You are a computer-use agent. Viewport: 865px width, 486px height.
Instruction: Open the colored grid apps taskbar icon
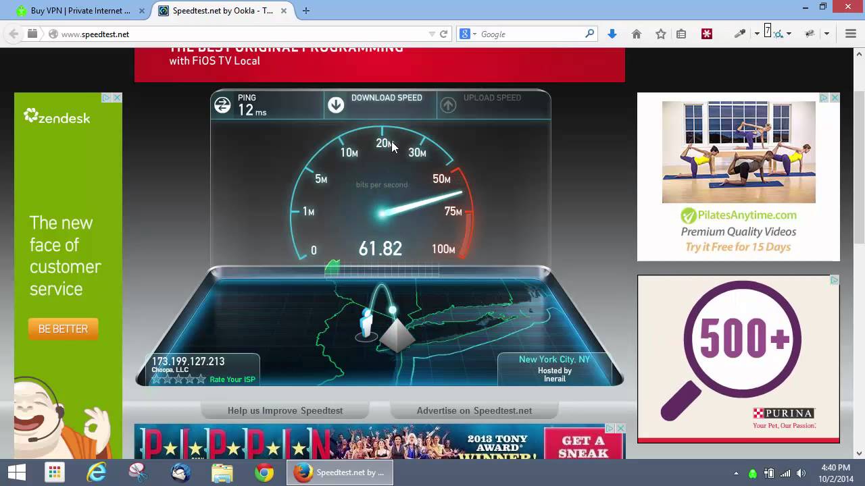coord(55,473)
